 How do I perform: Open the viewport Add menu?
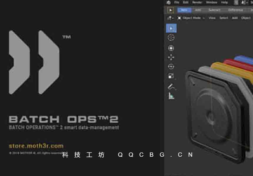coord(234,18)
